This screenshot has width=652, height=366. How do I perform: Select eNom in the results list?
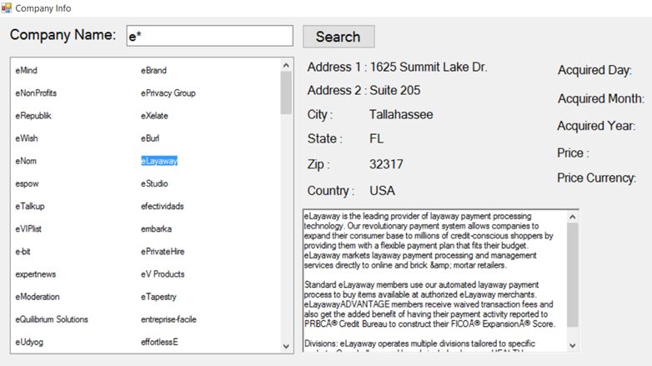click(x=26, y=161)
